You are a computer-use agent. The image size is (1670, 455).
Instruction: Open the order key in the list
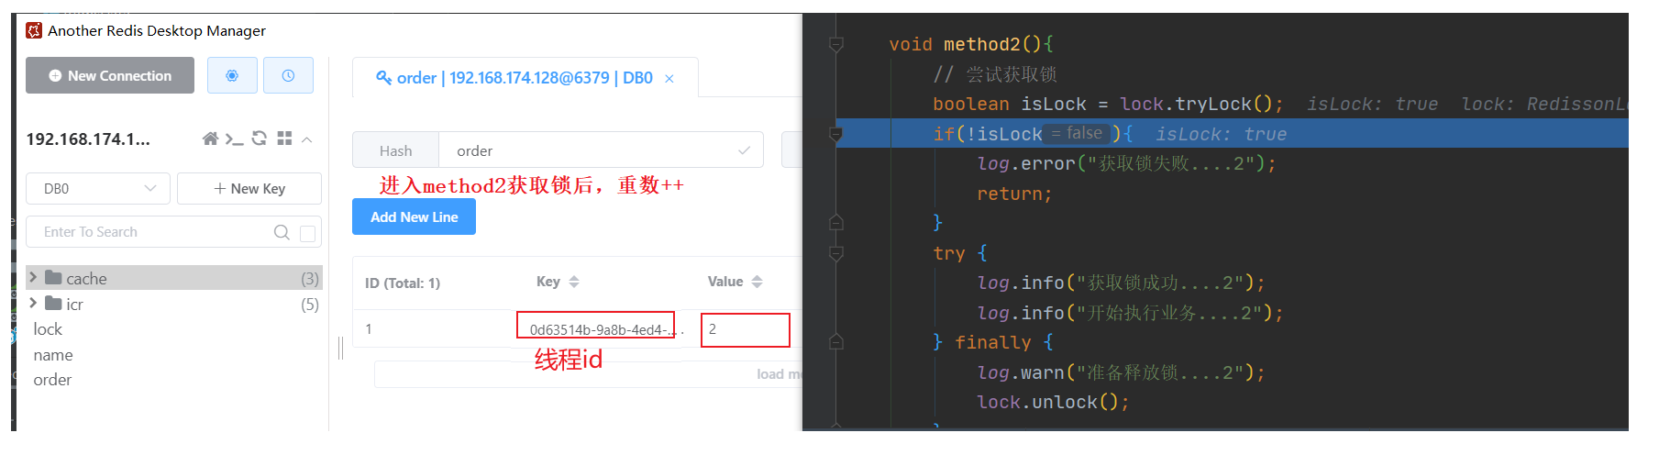(52, 380)
